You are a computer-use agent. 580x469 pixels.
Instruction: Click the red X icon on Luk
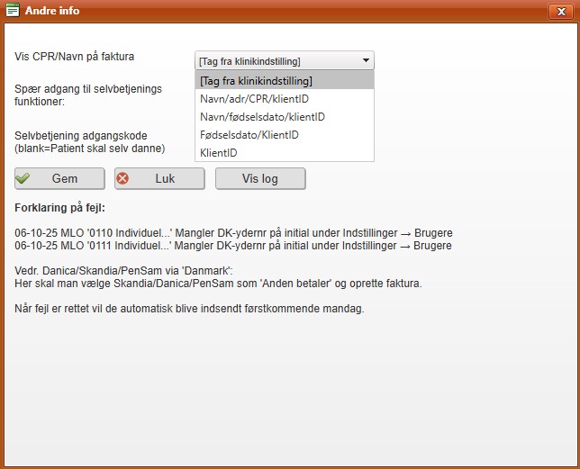tap(123, 178)
